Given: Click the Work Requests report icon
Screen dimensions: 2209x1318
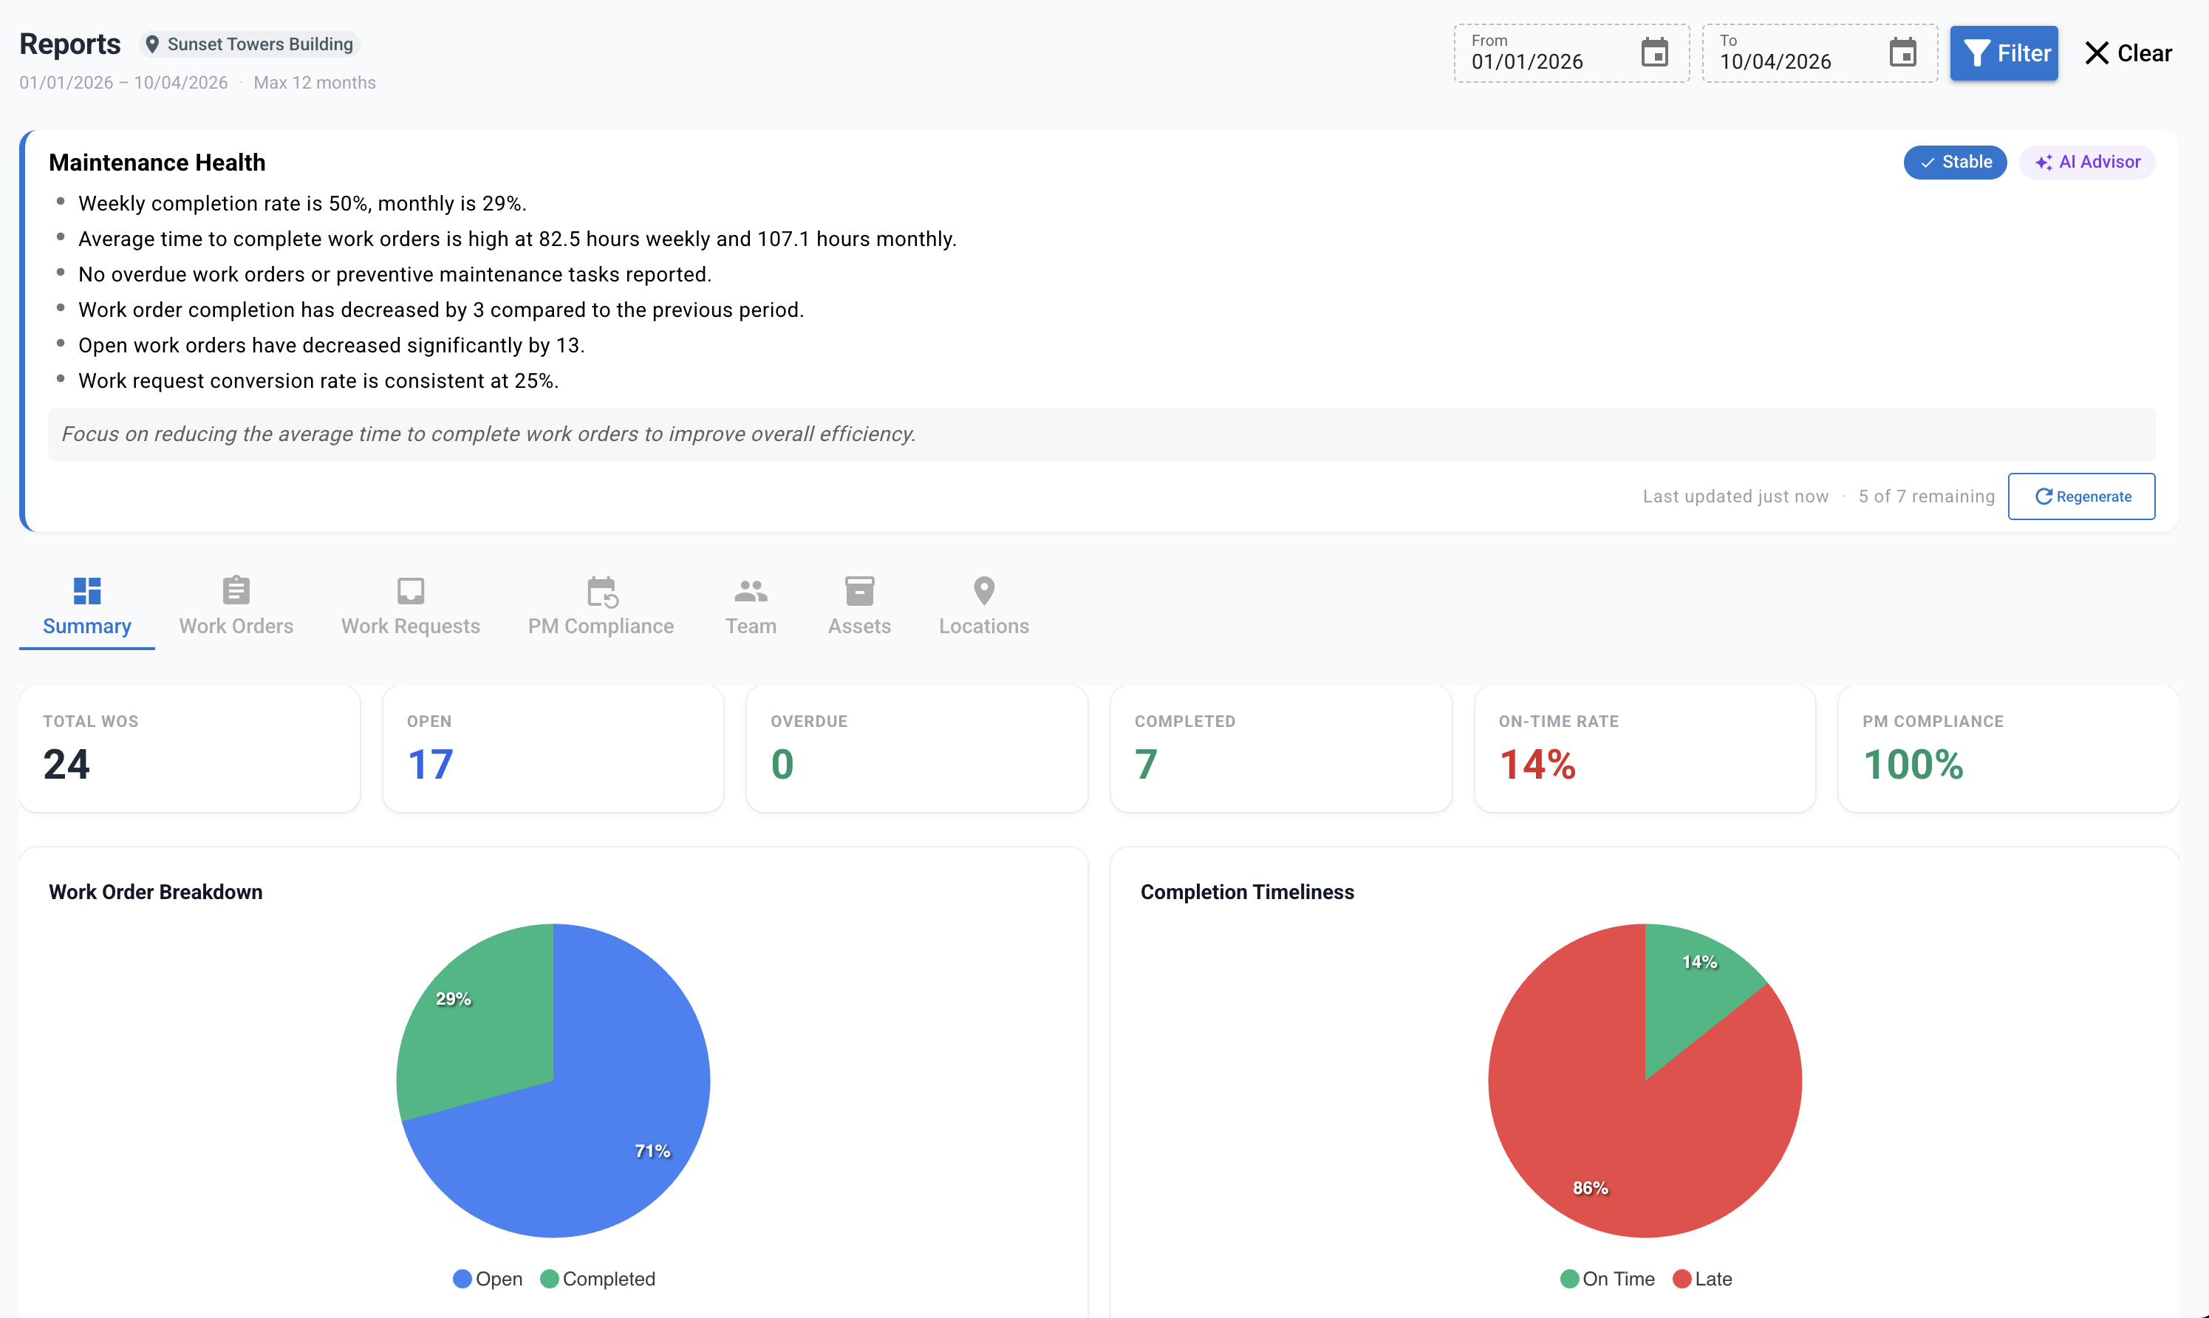Looking at the screenshot, I should [x=409, y=590].
